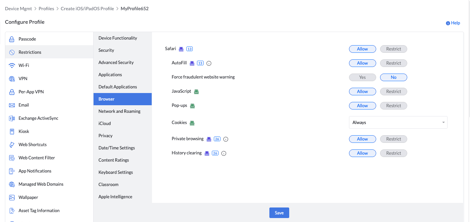
Task: Click the green device icon beside Pop-ups
Action: tap(192, 106)
